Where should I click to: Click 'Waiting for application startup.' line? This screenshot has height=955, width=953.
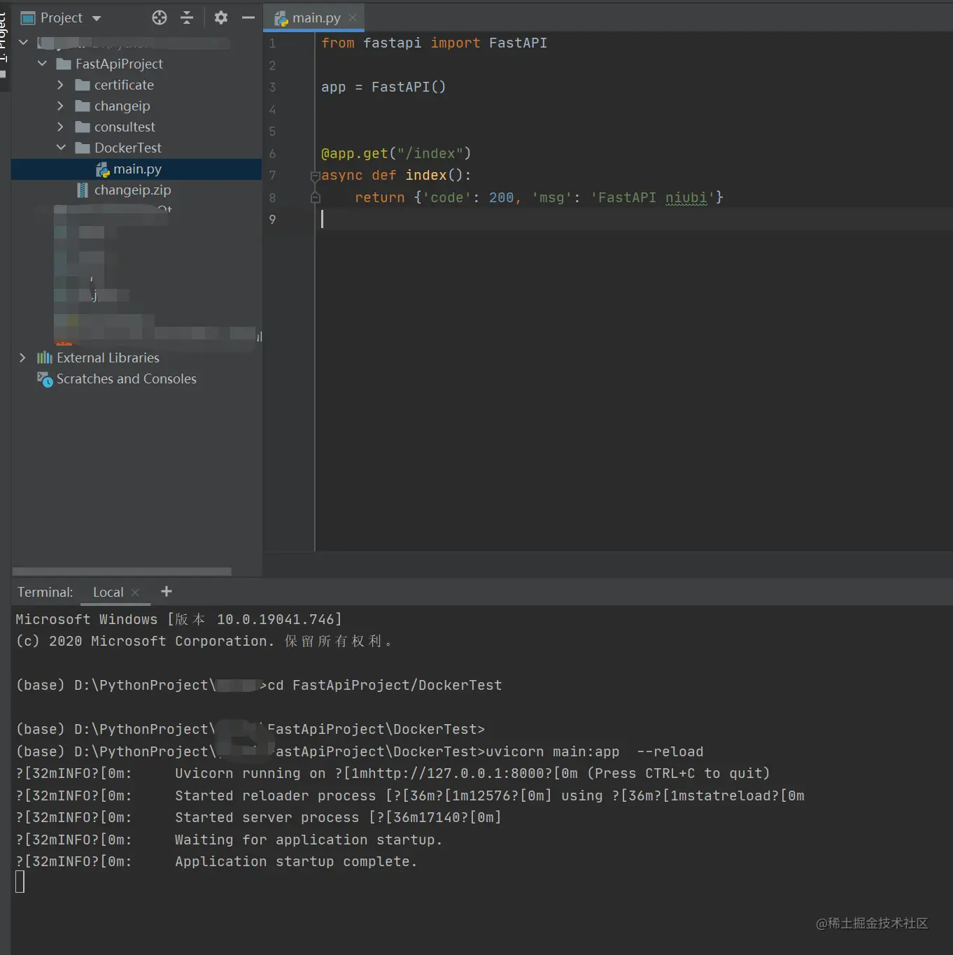(x=309, y=840)
